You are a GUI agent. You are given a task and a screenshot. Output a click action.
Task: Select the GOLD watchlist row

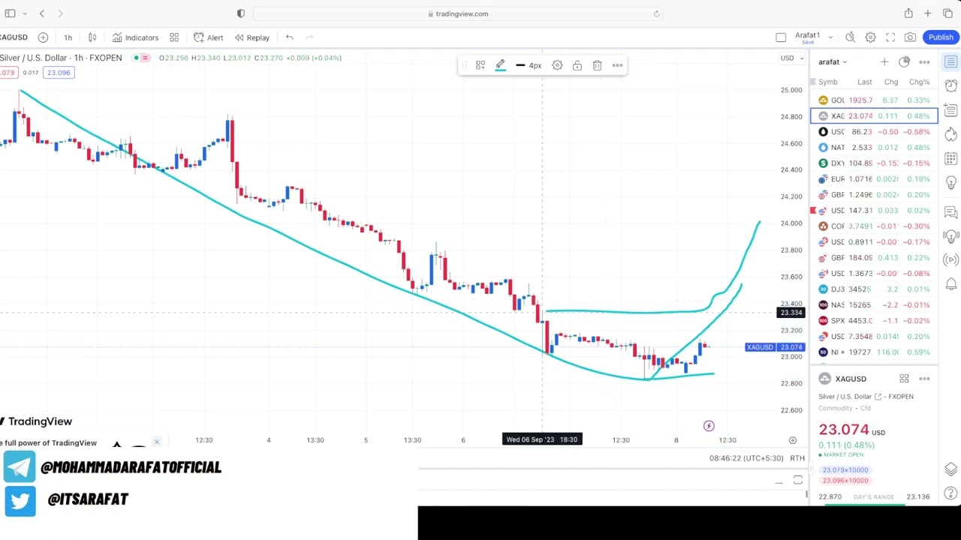[x=874, y=100]
